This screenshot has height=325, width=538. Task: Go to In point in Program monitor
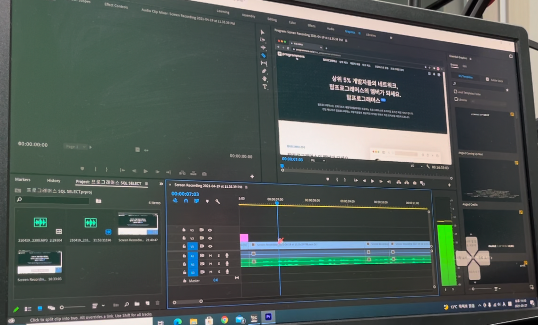[356, 181]
